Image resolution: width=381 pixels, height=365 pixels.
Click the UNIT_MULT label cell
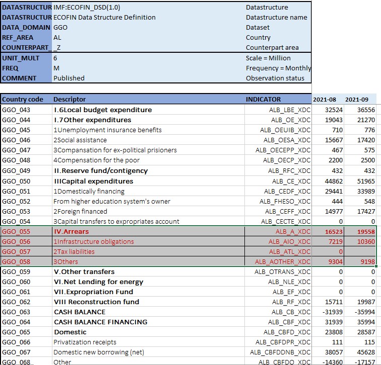coord(26,58)
